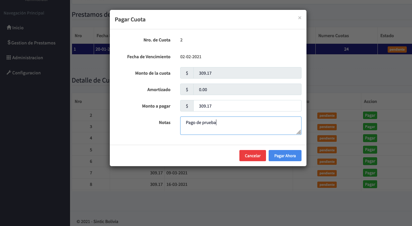Viewport: 412px width, 226px height.
Task: Click the resize handle of Notas textarea
Action: [x=299, y=132]
